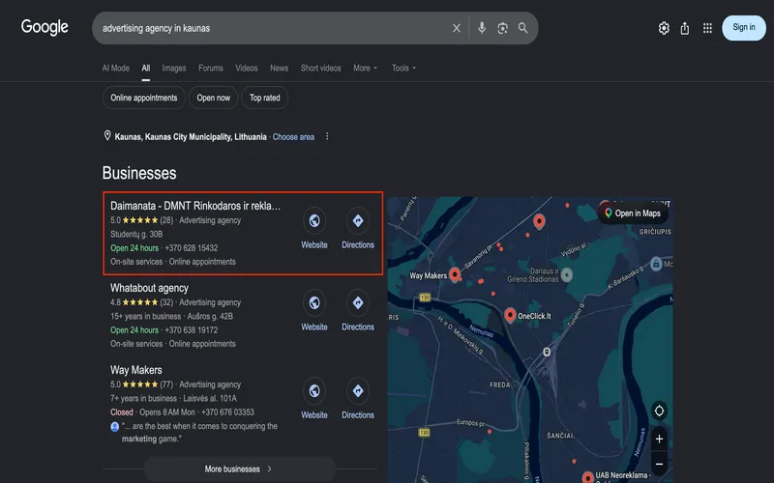Open the Daimanata - DMNT business listing title
The height and width of the screenshot is (483, 774).
(x=195, y=206)
